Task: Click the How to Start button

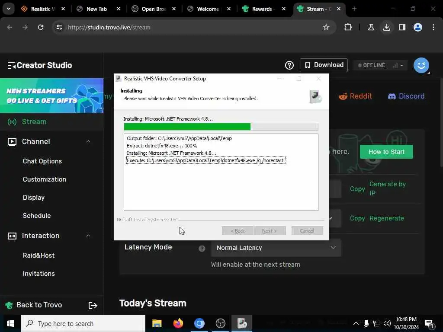Action: coord(386,152)
